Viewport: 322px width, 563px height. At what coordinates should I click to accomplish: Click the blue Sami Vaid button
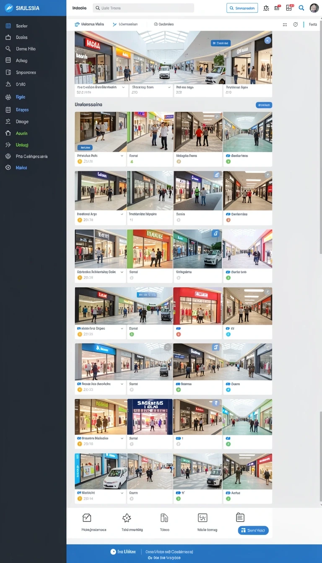coord(253,530)
